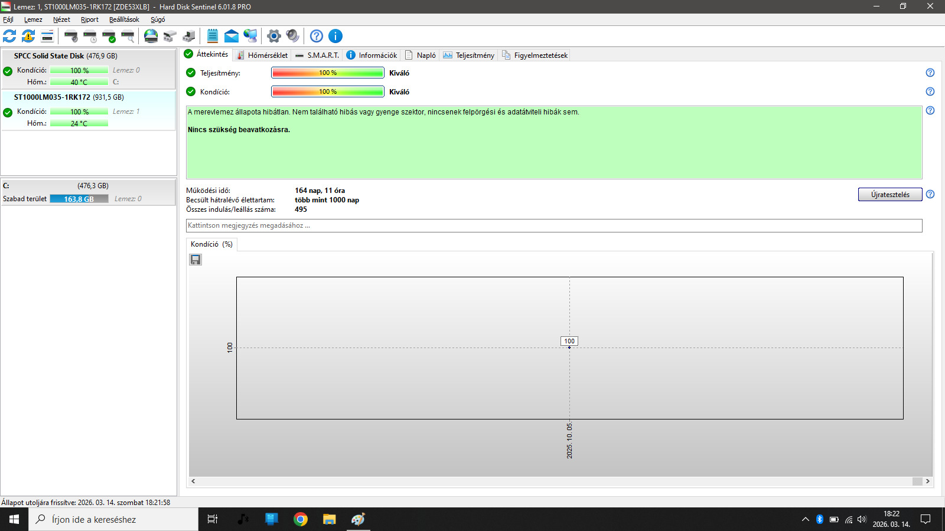Click the speaker toolbar icon

pos(292,36)
